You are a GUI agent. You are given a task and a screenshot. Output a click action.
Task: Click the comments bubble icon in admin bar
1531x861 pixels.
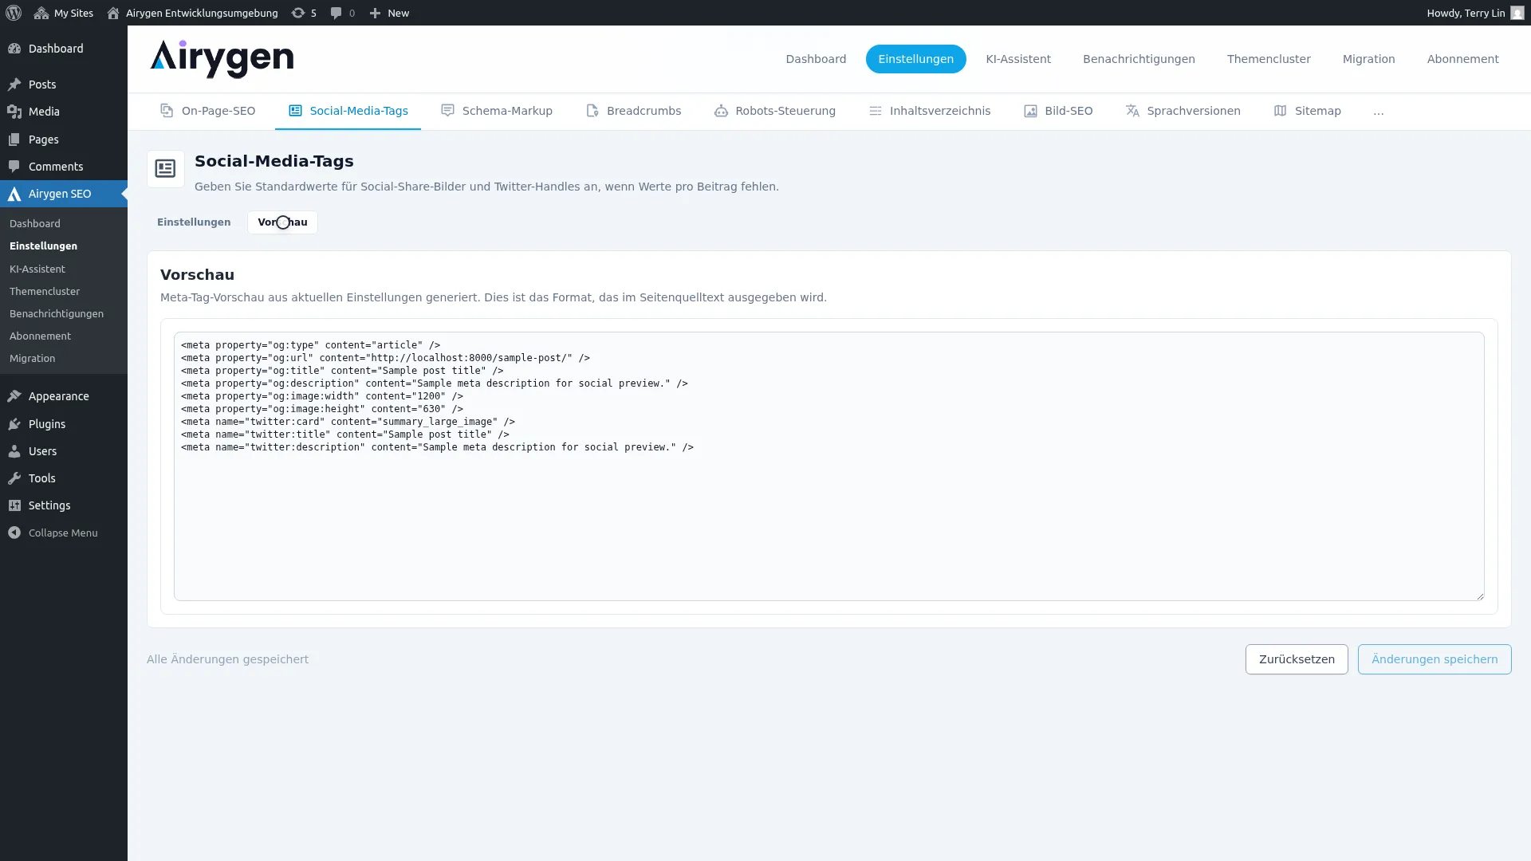(343, 13)
